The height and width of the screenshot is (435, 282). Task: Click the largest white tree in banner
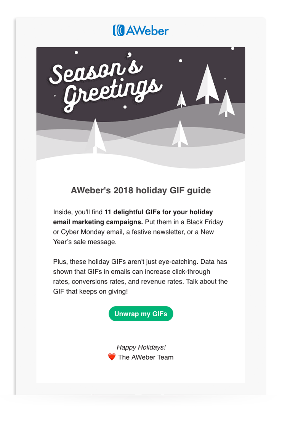click(x=207, y=84)
